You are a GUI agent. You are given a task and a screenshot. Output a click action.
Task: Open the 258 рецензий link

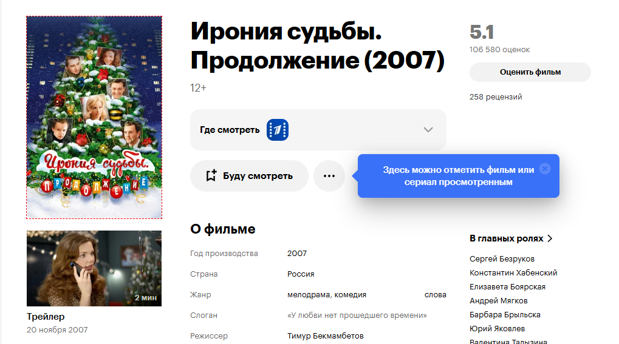[496, 97]
